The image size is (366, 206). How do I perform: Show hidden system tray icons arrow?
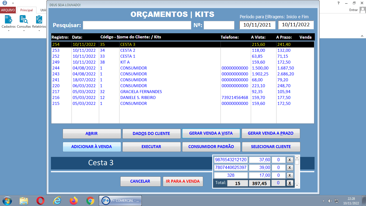pos(323,201)
